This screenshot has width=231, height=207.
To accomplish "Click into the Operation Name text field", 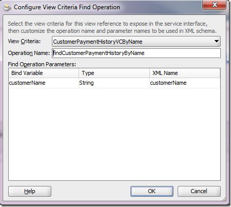I will [x=136, y=53].
